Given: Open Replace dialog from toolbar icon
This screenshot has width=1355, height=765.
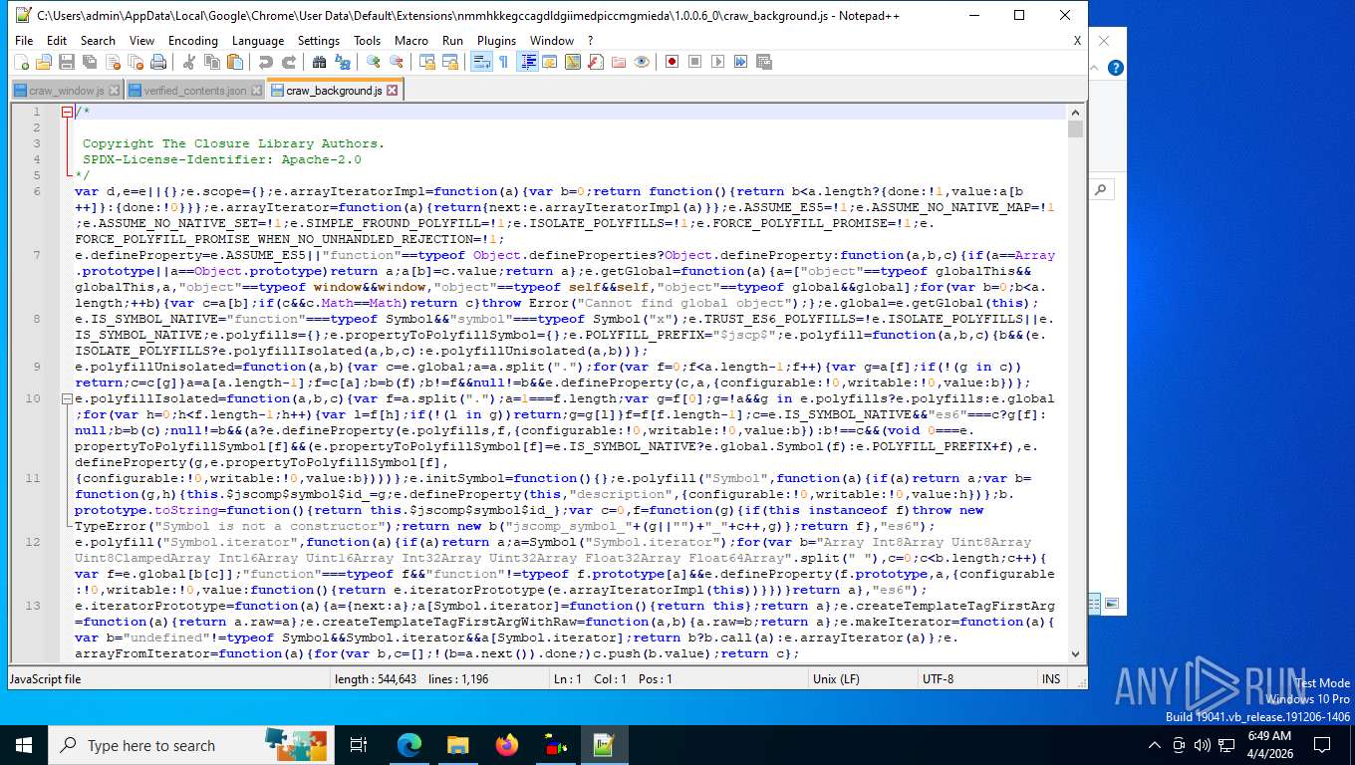Looking at the screenshot, I should pyautogui.click(x=342, y=62).
